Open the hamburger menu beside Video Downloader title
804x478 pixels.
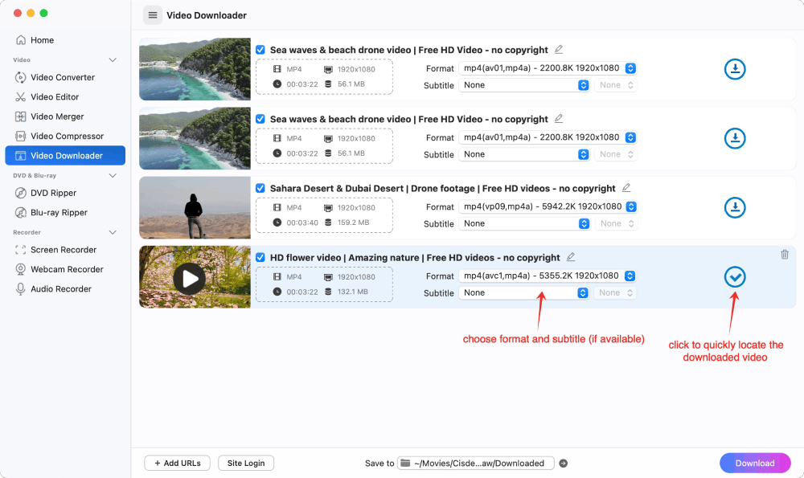(x=152, y=15)
